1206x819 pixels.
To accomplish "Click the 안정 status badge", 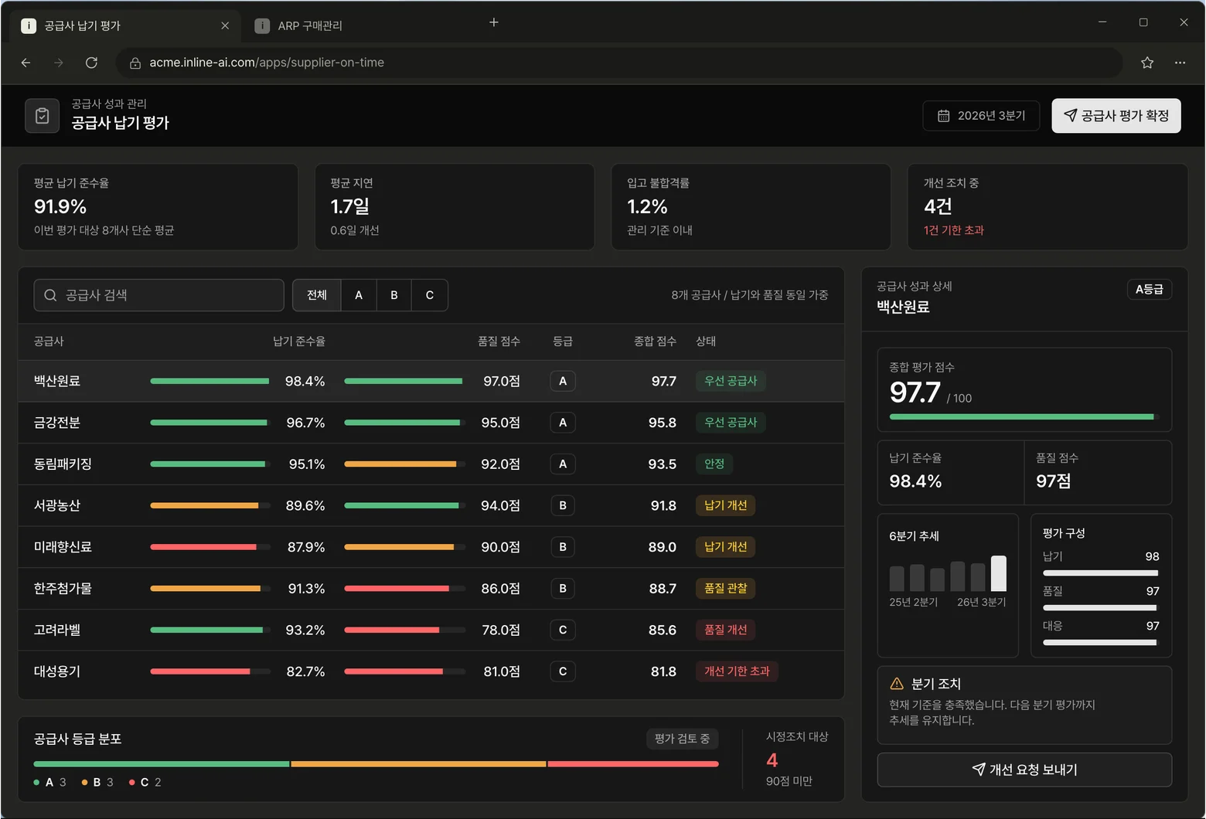I will tap(714, 464).
